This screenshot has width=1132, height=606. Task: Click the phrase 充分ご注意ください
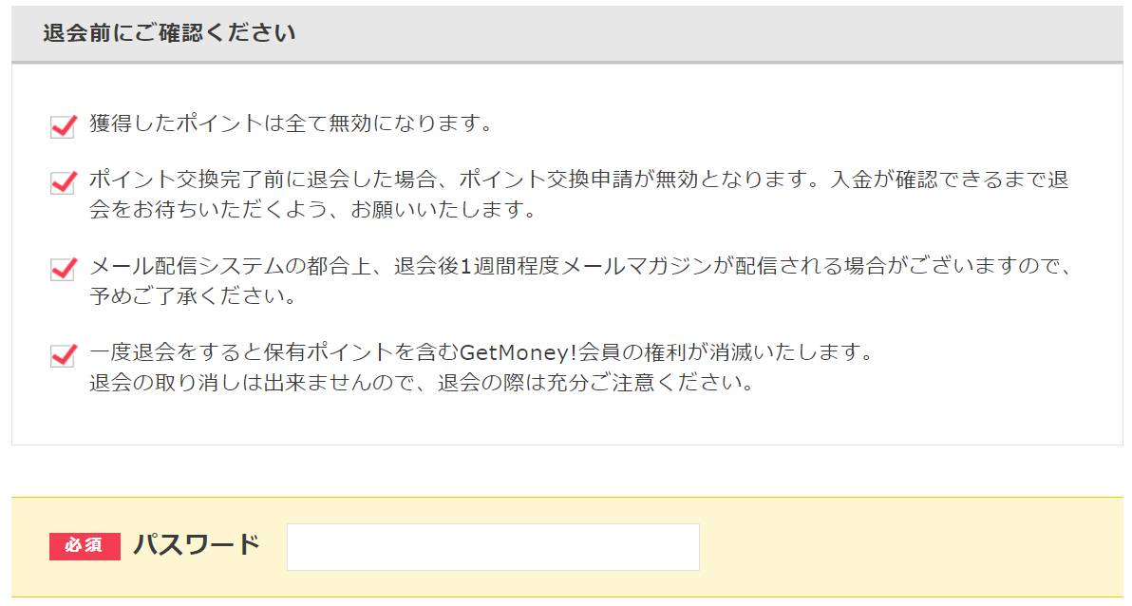(x=644, y=382)
